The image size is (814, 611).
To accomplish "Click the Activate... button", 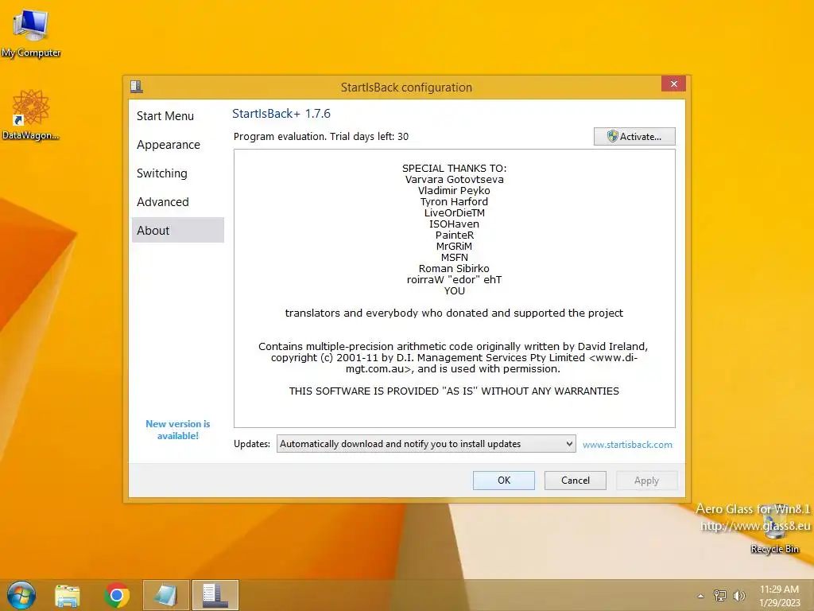I will click(x=634, y=136).
